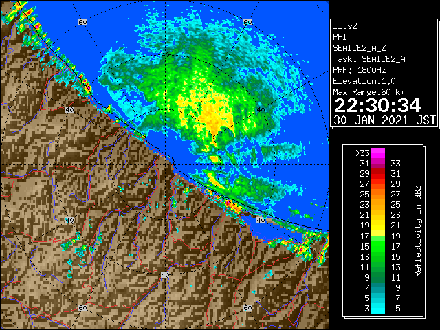Screen dimensions: 440x330
Task: Click the bright green 15–17 dBZ legend band
Action: pyautogui.click(x=378, y=246)
